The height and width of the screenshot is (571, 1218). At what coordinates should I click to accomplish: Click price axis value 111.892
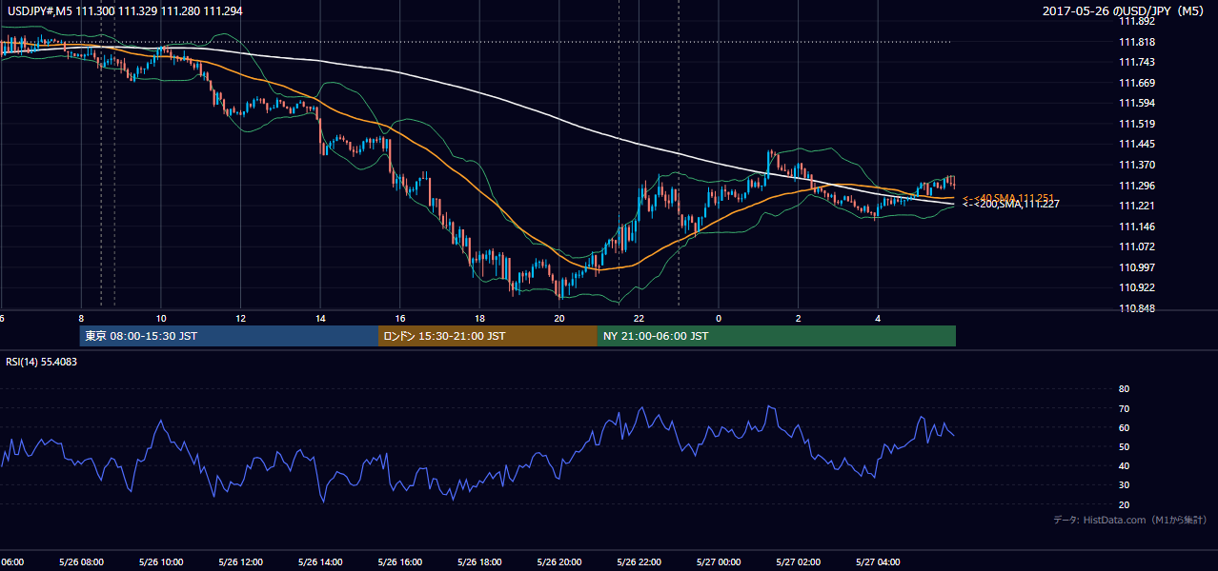point(1136,22)
